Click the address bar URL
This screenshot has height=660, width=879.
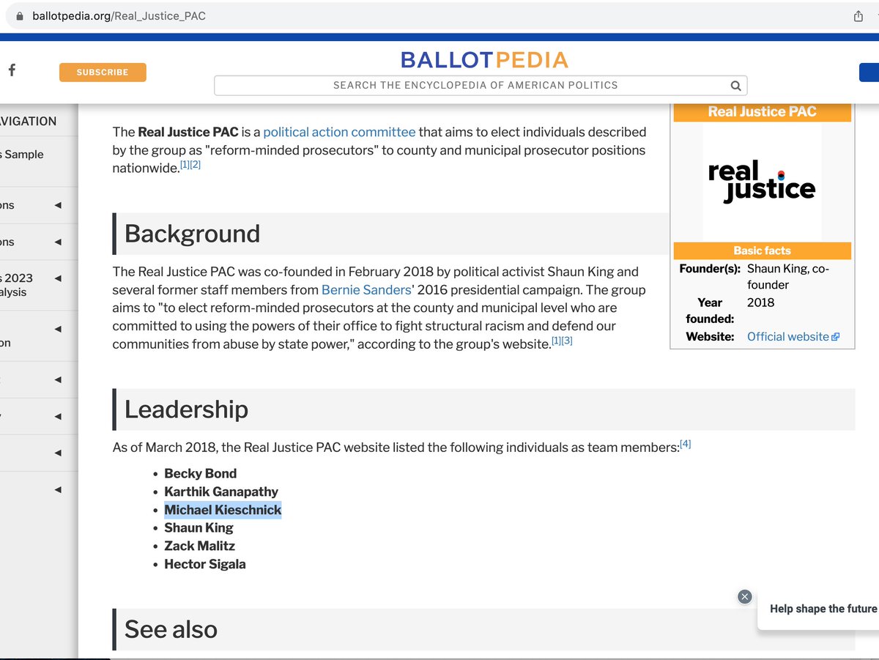(x=119, y=16)
